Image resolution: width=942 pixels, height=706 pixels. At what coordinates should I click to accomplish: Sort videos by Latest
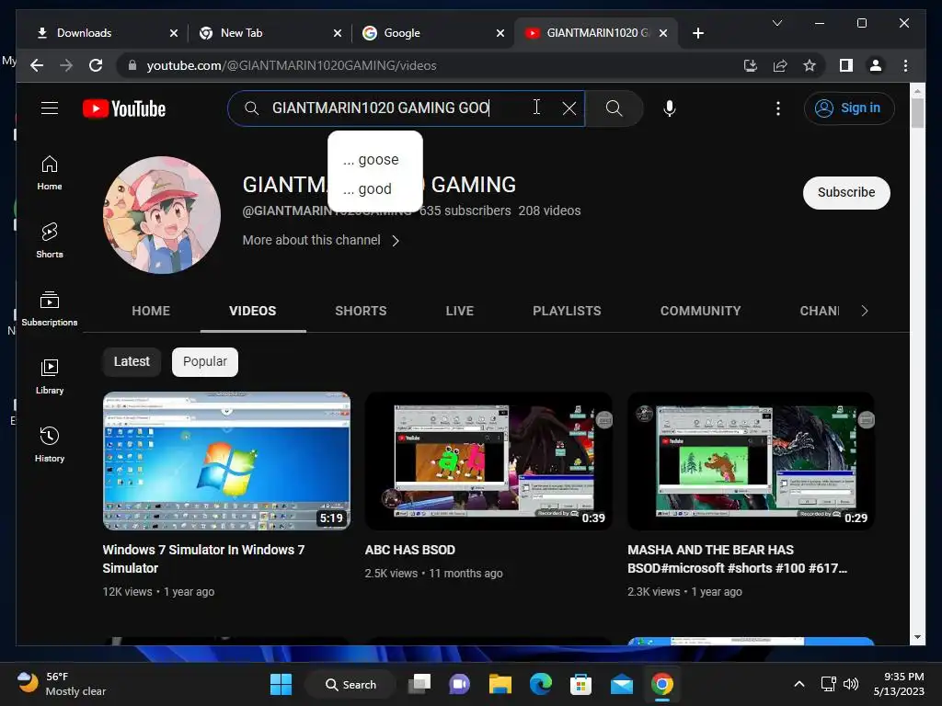(132, 362)
